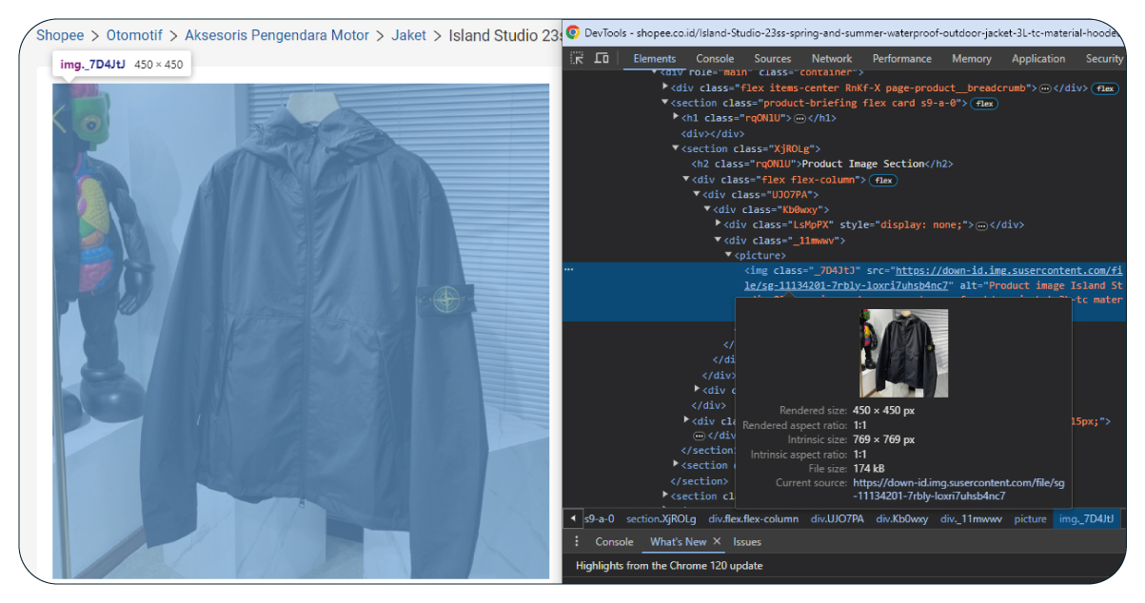Open the Application panel tab

click(x=1038, y=58)
